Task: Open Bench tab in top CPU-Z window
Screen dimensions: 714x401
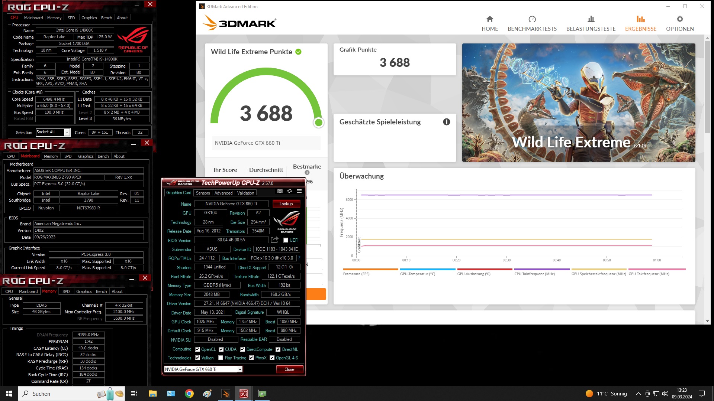Action: pyautogui.click(x=106, y=18)
